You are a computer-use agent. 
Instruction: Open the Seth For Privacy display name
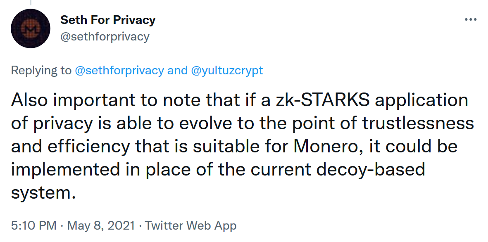pyautogui.click(x=108, y=20)
